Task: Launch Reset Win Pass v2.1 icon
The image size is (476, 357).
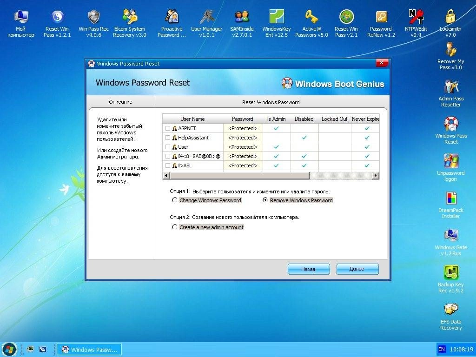Action: (x=346, y=23)
